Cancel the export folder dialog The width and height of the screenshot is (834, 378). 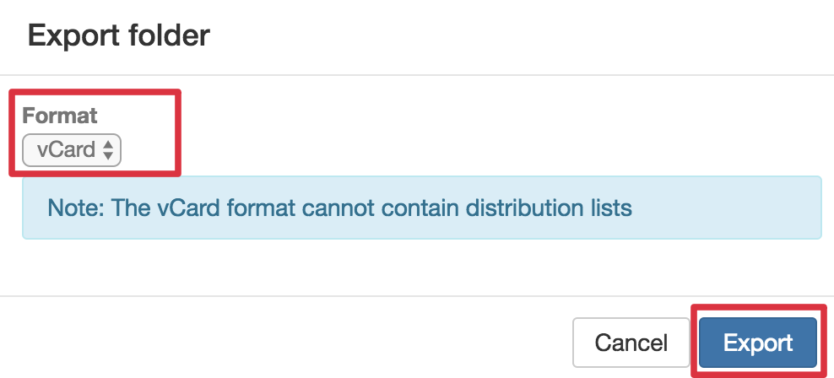[x=631, y=343]
